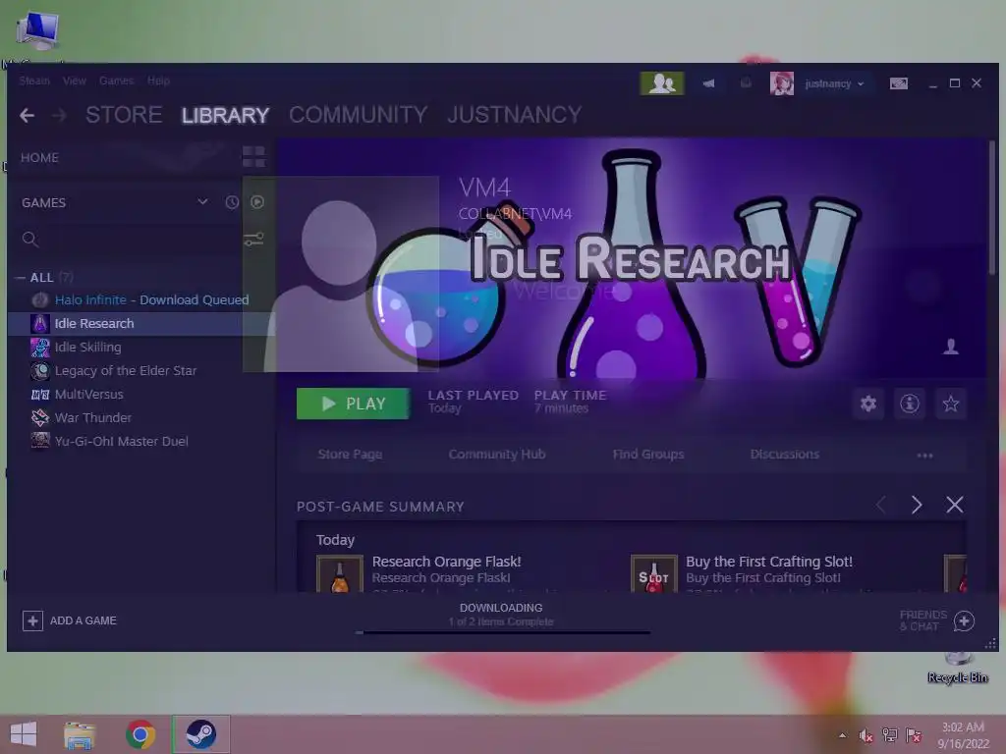This screenshot has height=754, width=1006.
Task: Click the Idle Skilling game icon
Action: pyautogui.click(x=40, y=347)
